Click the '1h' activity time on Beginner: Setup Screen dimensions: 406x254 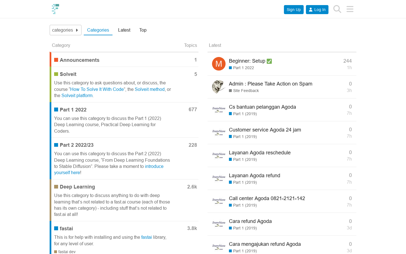pyautogui.click(x=349, y=68)
